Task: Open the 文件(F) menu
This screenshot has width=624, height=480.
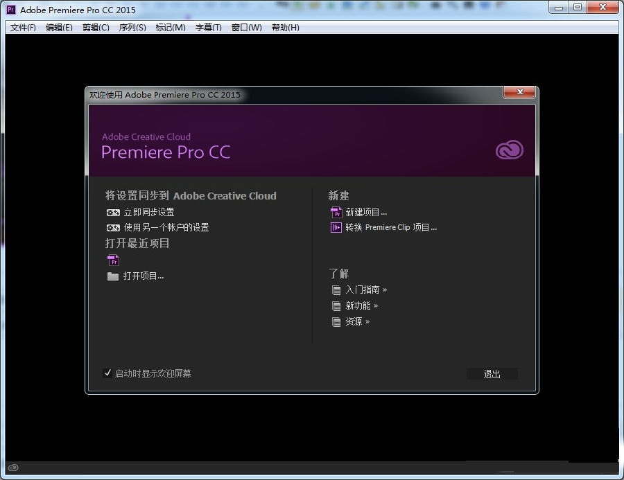Action: pyautogui.click(x=23, y=28)
